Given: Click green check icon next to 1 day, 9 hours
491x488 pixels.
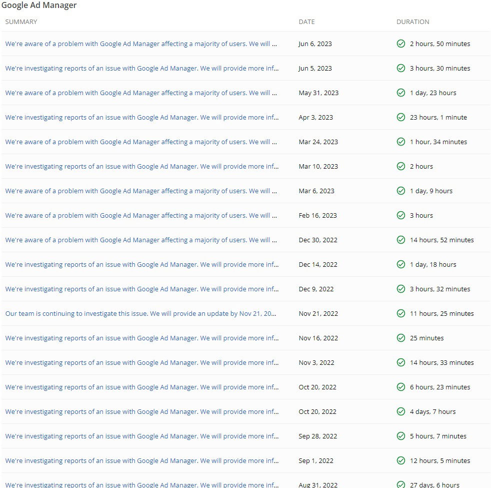Looking at the screenshot, I should point(400,191).
